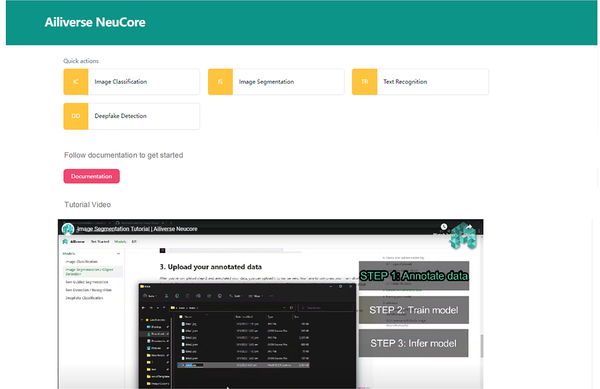Open the pink Documentation button
The image size is (600, 389).
(91, 176)
